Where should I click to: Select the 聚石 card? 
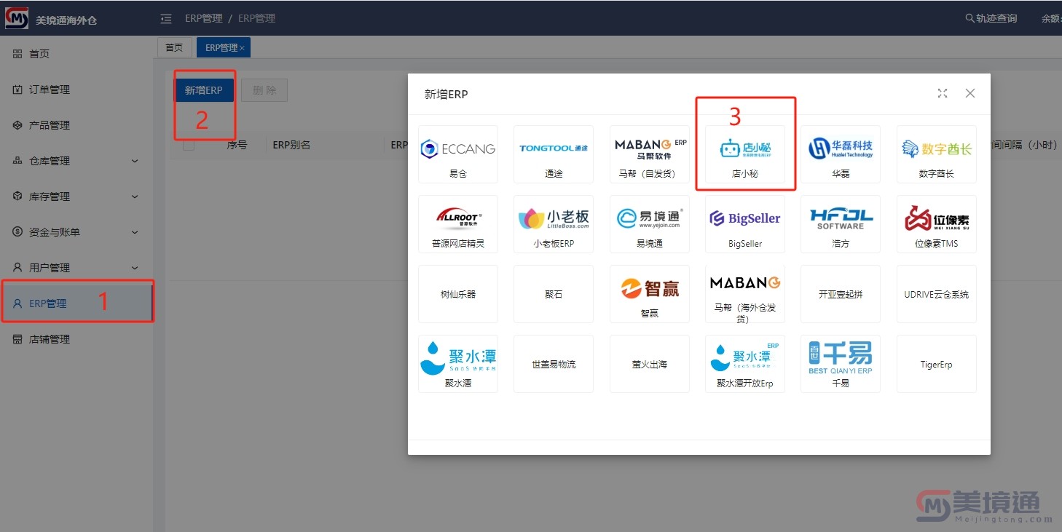click(554, 294)
